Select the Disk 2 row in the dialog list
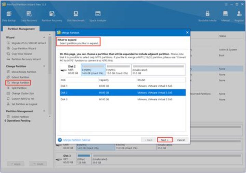246x173 pixels. click(123, 93)
